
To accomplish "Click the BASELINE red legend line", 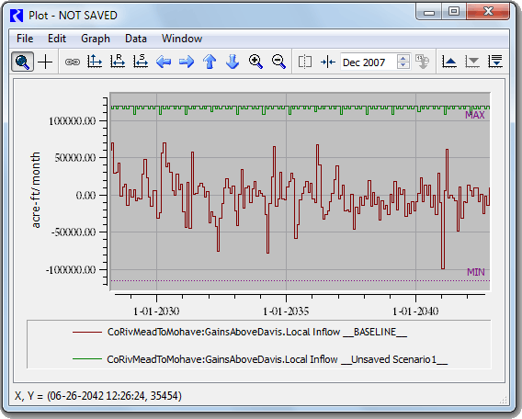I will coord(87,332).
